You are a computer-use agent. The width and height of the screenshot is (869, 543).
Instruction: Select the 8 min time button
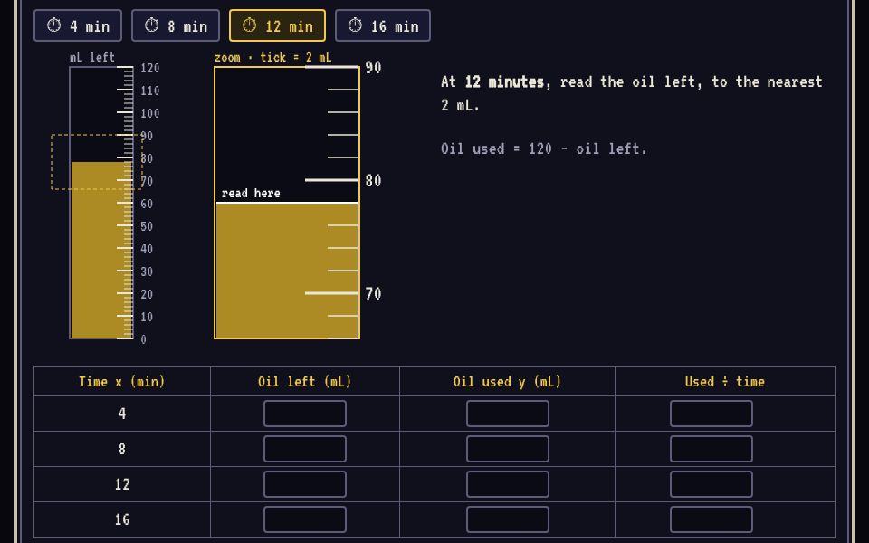(175, 25)
